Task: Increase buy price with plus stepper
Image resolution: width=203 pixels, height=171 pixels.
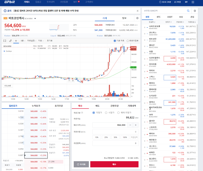Action: click(x=136, y=125)
